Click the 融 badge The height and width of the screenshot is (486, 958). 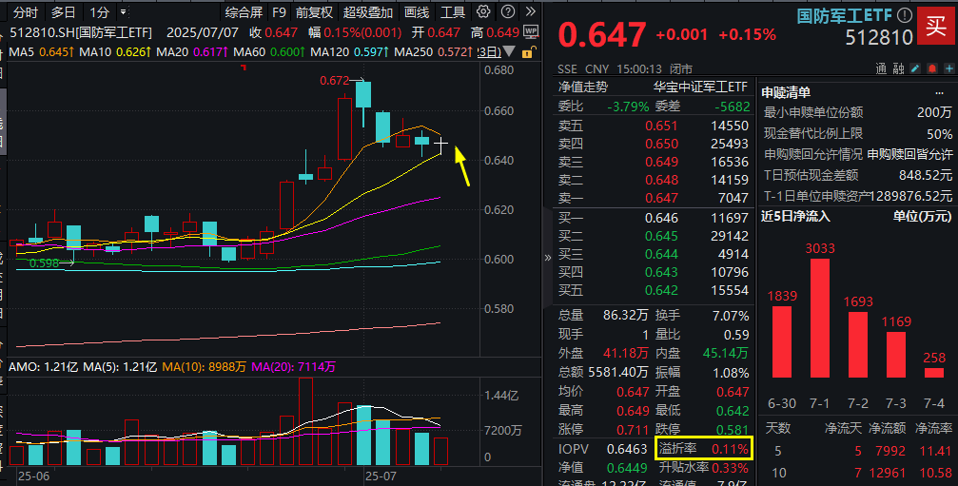coord(898,69)
